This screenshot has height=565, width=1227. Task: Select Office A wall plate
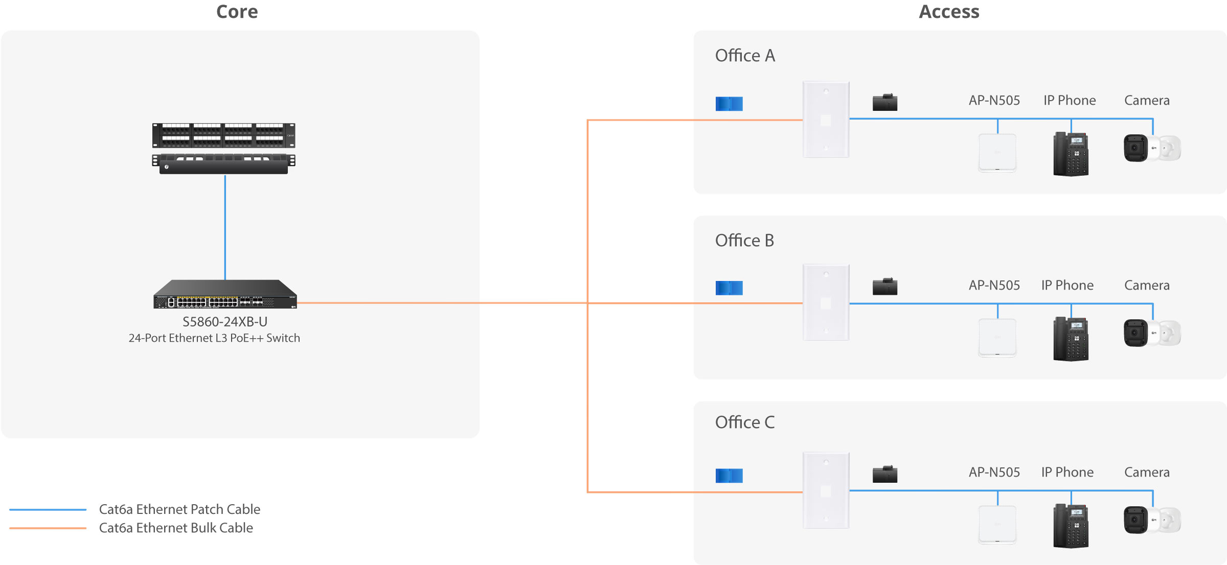click(826, 120)
